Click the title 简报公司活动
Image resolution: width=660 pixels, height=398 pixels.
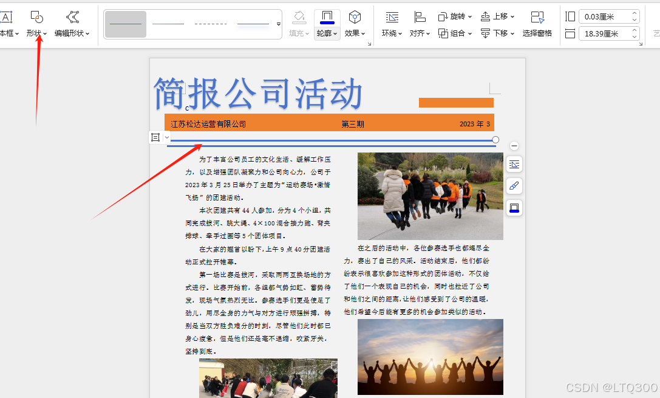[x=258, y=94]
